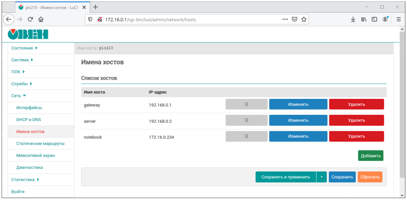Viewport: 407px width, 200px height.
Task: Click the orange Сбросить button
Action: [x=370, y=177]
